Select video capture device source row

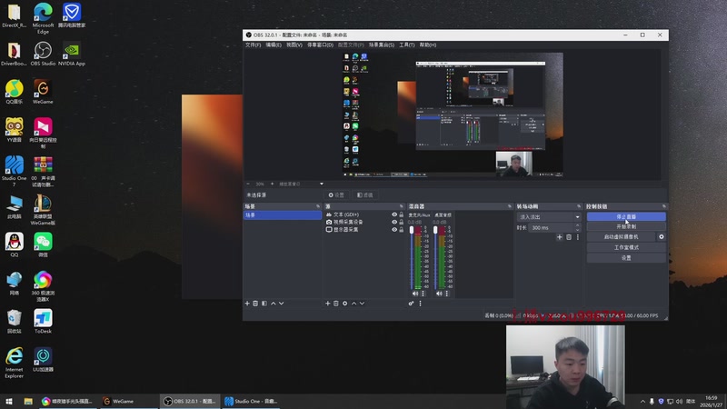pyautogui.click(x=365, y=222)
